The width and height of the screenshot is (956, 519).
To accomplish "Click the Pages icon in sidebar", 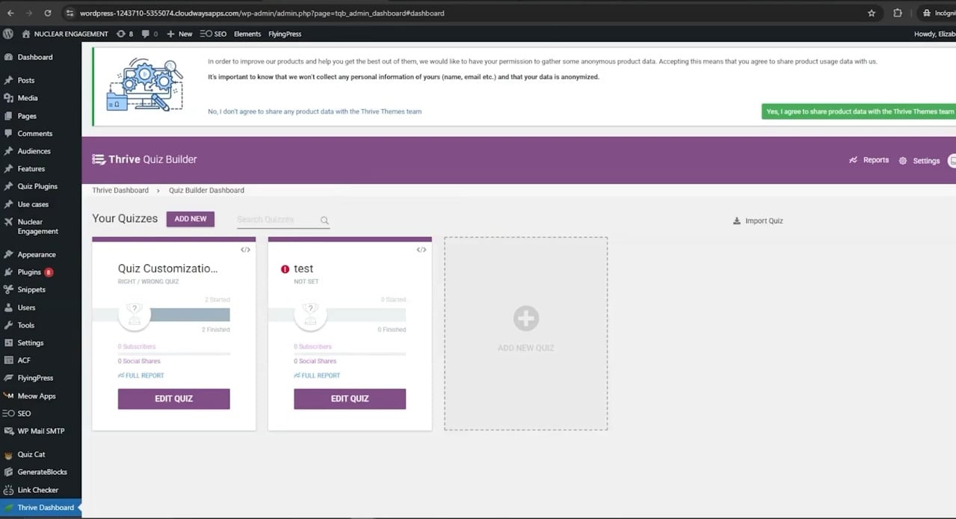I will coord(8,116).
